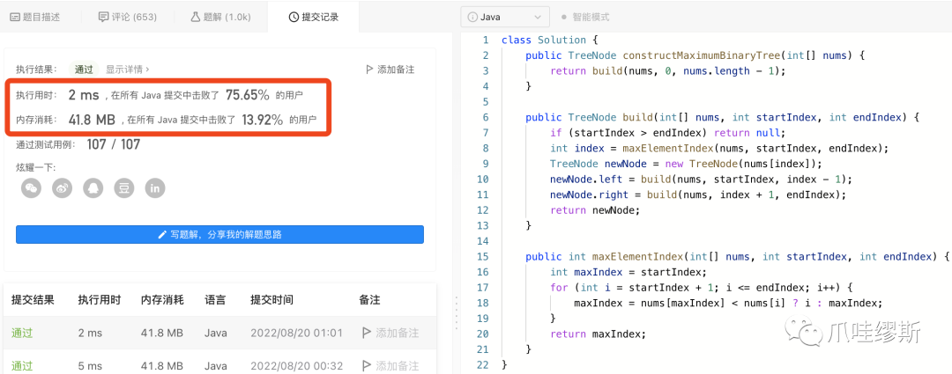Click 写题解，分享我的解题思路 button
This screenshot has width=952, height=374.
click(x=219, y=235)
